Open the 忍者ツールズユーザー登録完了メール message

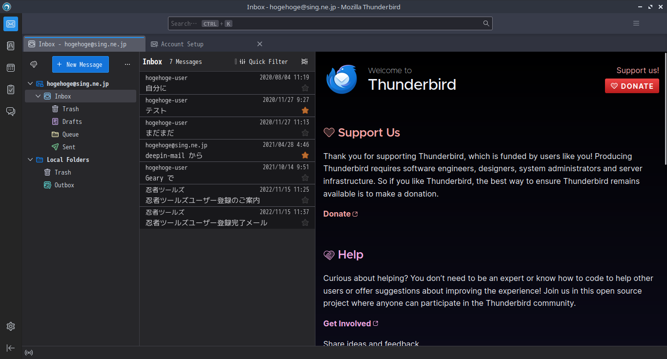(227, 218)
